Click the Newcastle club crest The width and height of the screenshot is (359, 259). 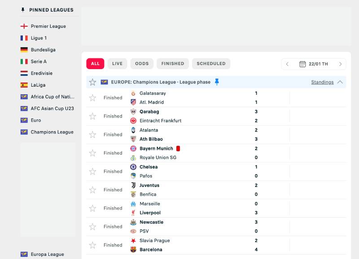tap(133, 222)
